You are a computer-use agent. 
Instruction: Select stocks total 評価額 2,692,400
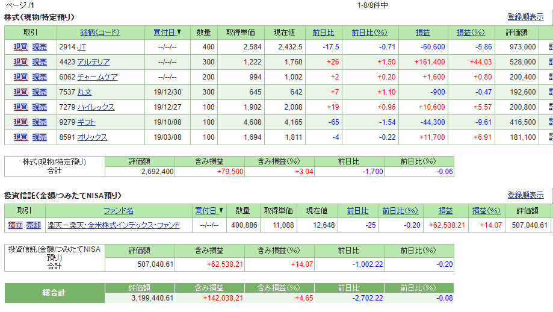157,172
